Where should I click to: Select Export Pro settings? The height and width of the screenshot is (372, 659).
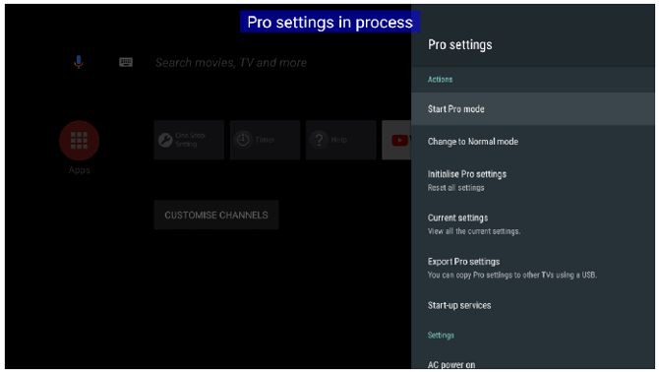533,268
